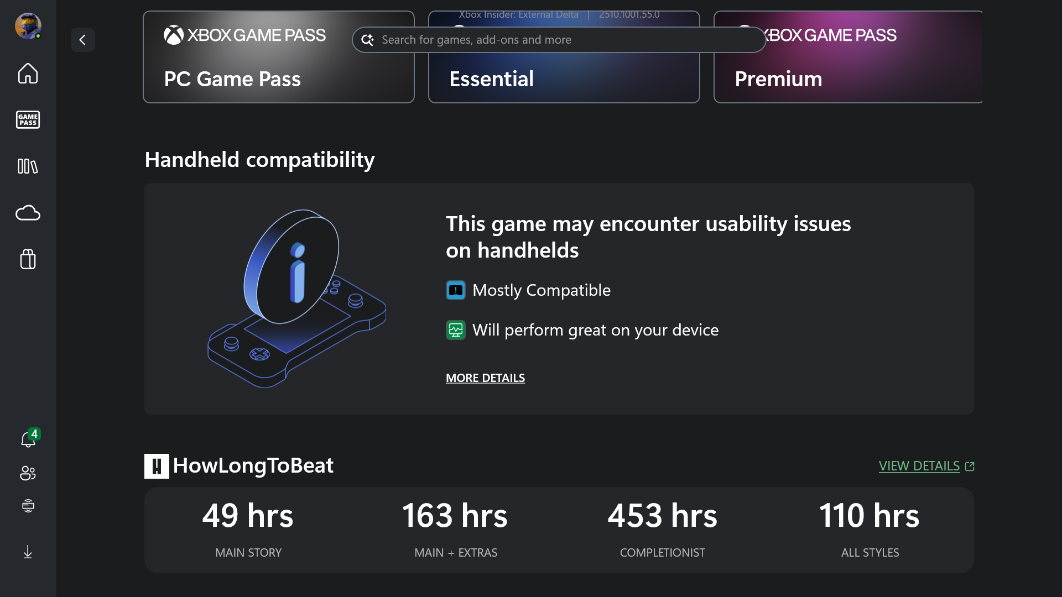The width and height of the screenshot is (1062, 597).
Task: Expand handheld compatibility via MORE DETAILS
Action: tap(485, 378)
